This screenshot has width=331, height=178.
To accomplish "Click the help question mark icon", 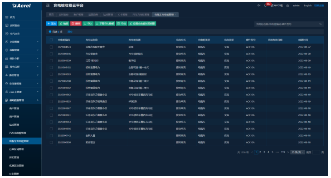I will (287, 6).
